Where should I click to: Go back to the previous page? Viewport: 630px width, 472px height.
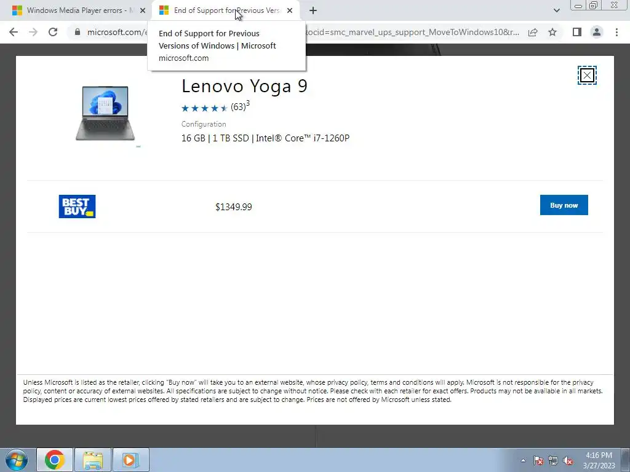pos(14,32)
